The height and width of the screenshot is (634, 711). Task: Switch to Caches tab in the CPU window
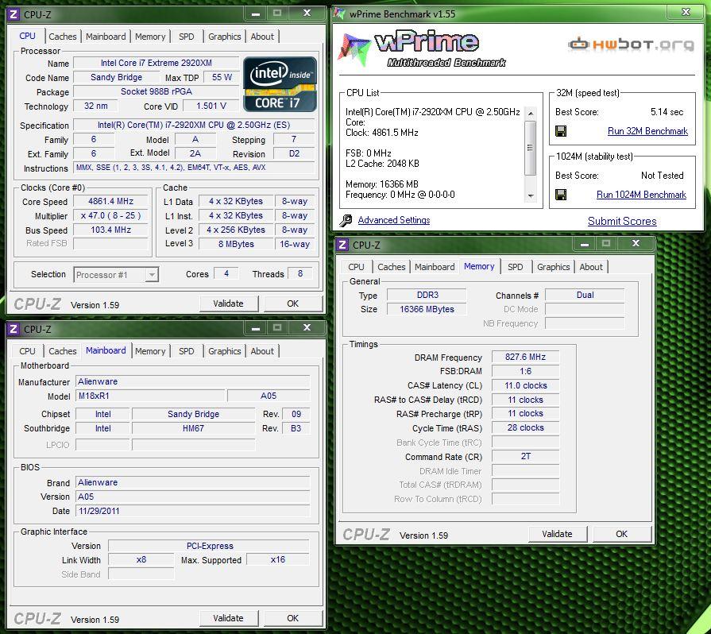(x=63, y=37)
